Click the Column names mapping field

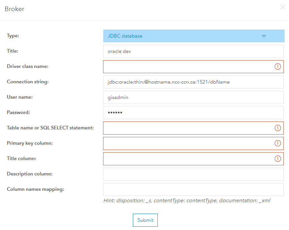[x=193, y=189]
